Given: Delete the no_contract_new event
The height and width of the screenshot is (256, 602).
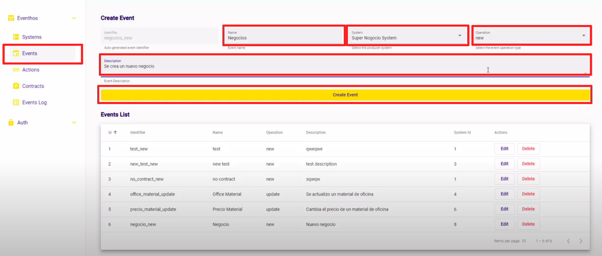Looking at the screenshot, I should tap(528, 179).
